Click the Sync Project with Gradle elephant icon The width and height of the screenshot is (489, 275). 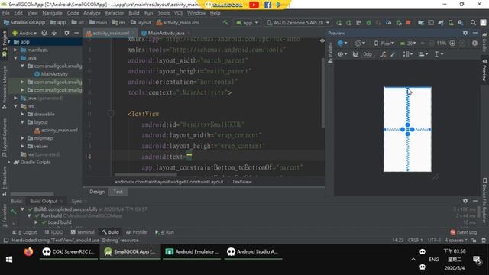pyautogui.click(x=441, y=23)
